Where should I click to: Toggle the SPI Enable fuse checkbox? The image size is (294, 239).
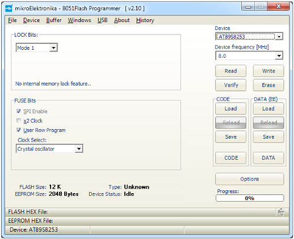coord(19,111)
